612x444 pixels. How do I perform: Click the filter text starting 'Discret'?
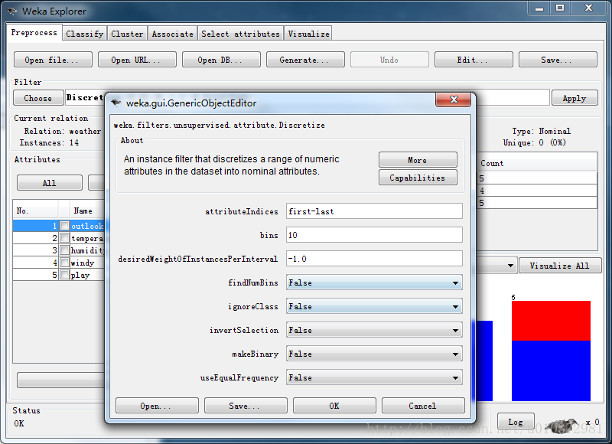click(85, 97)
